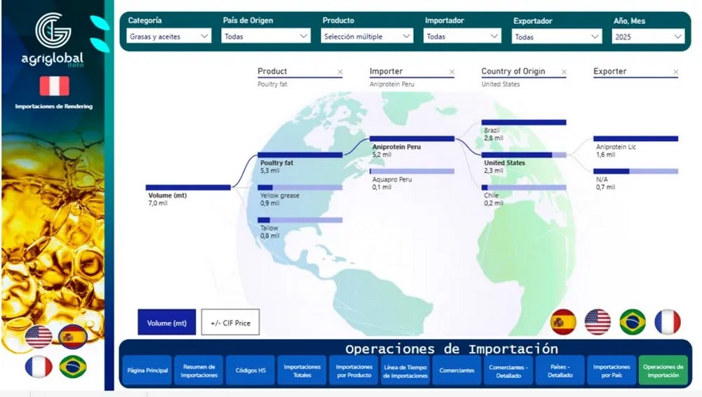Click the Peru flag icon
Image resolution: width=702 pixels, height=397 pixels.
(53, 86)
